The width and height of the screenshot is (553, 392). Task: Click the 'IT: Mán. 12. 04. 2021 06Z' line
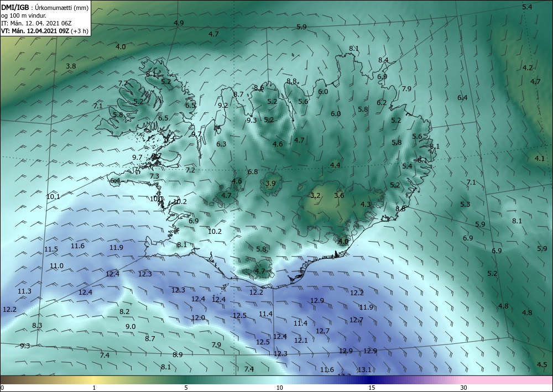36,23
